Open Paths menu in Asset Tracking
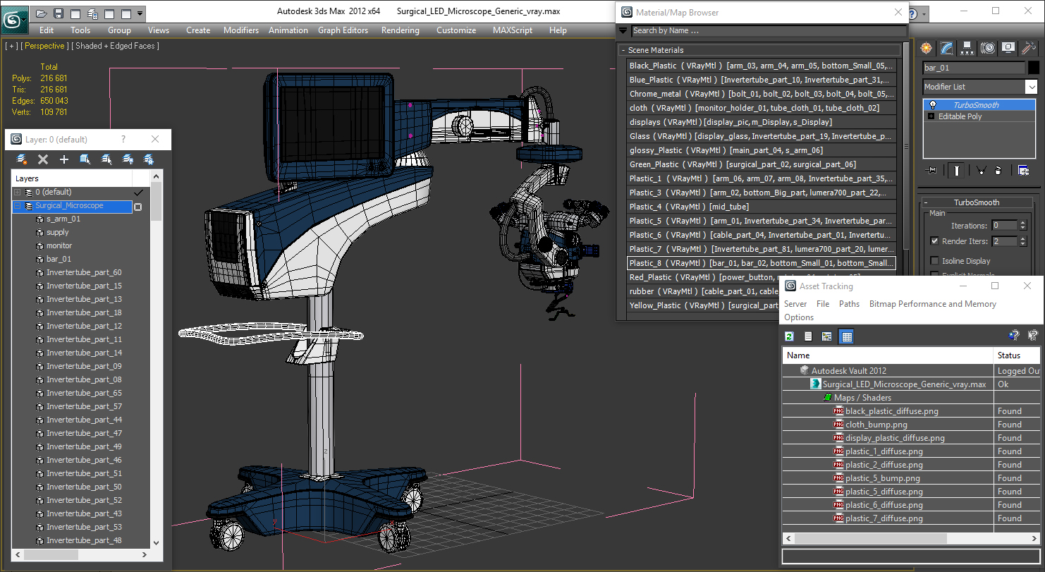This screenshot has width=1045, height=572. coord(849,304)
